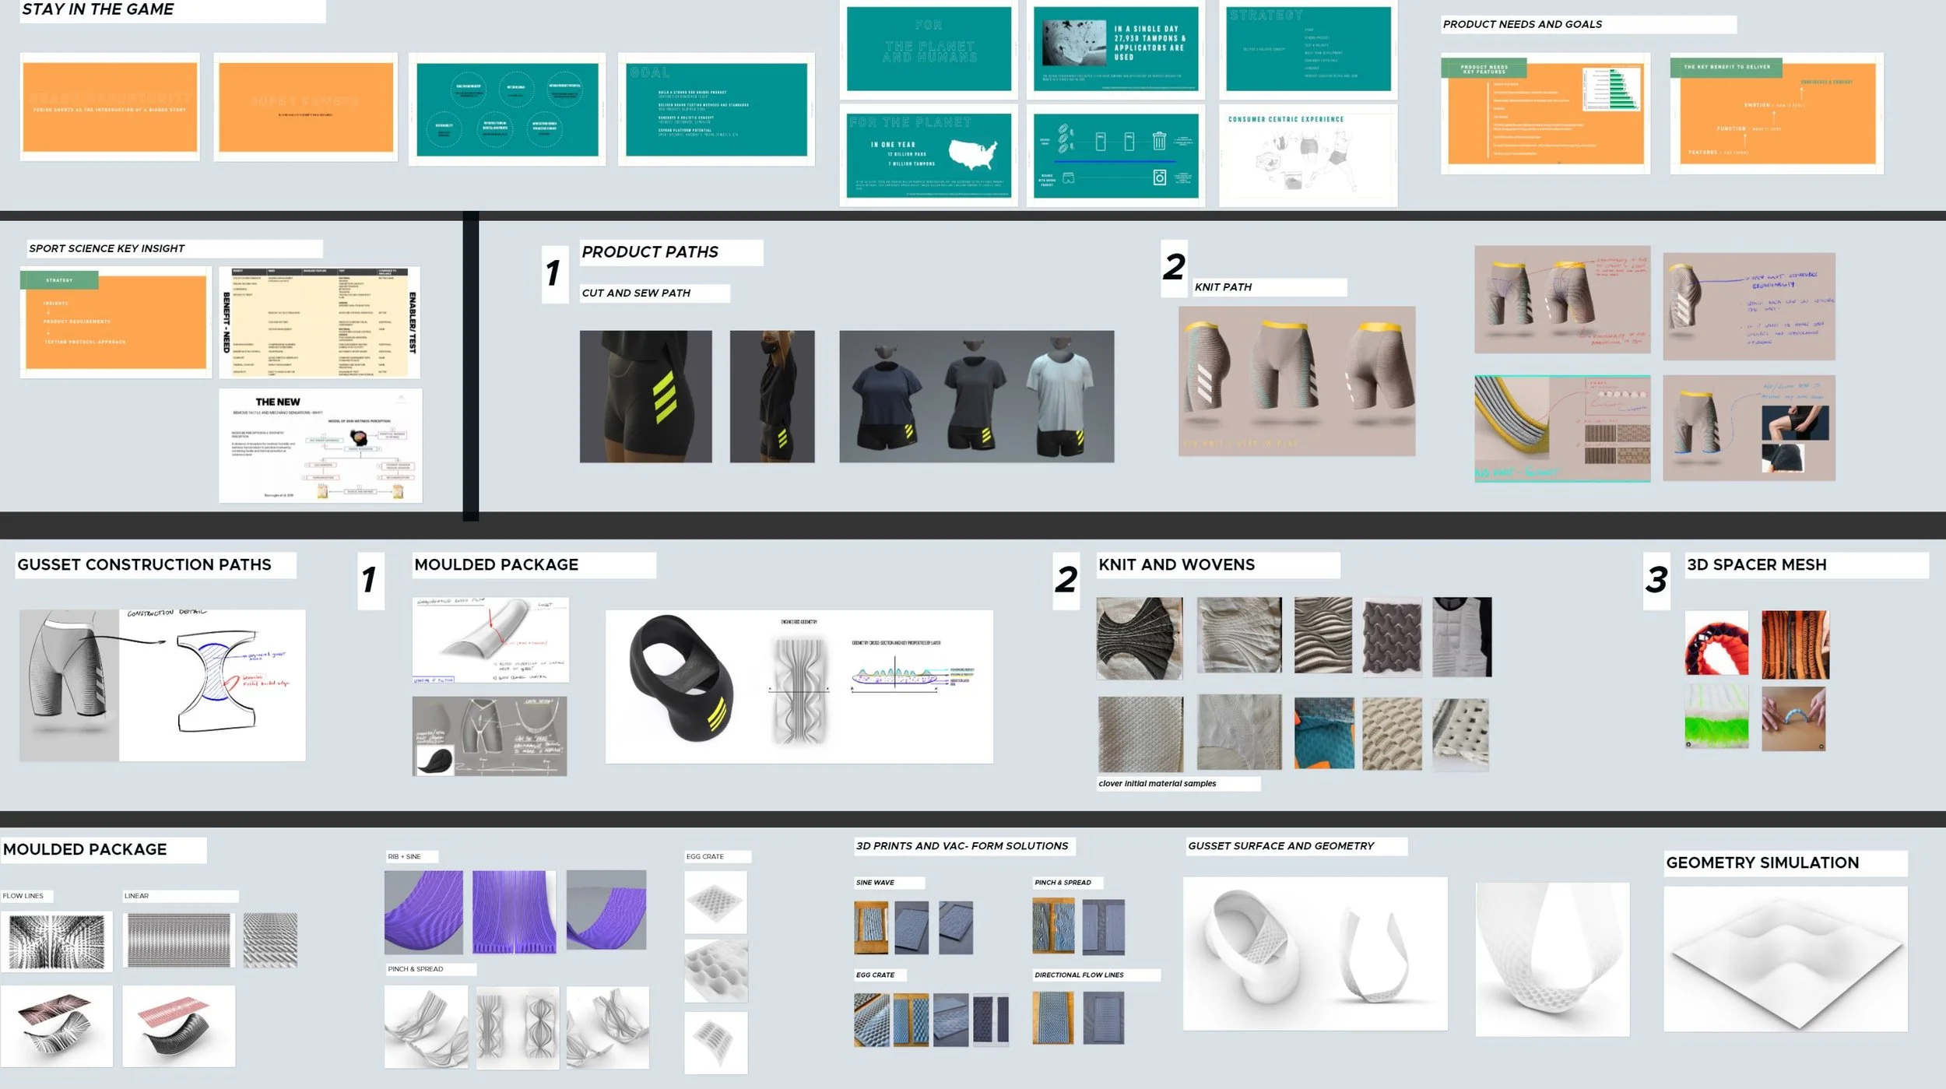Open the GOAL teal slide thumbnail
The height and width of the screenshot is (1089, 1946).
click(x=716, y=109)
